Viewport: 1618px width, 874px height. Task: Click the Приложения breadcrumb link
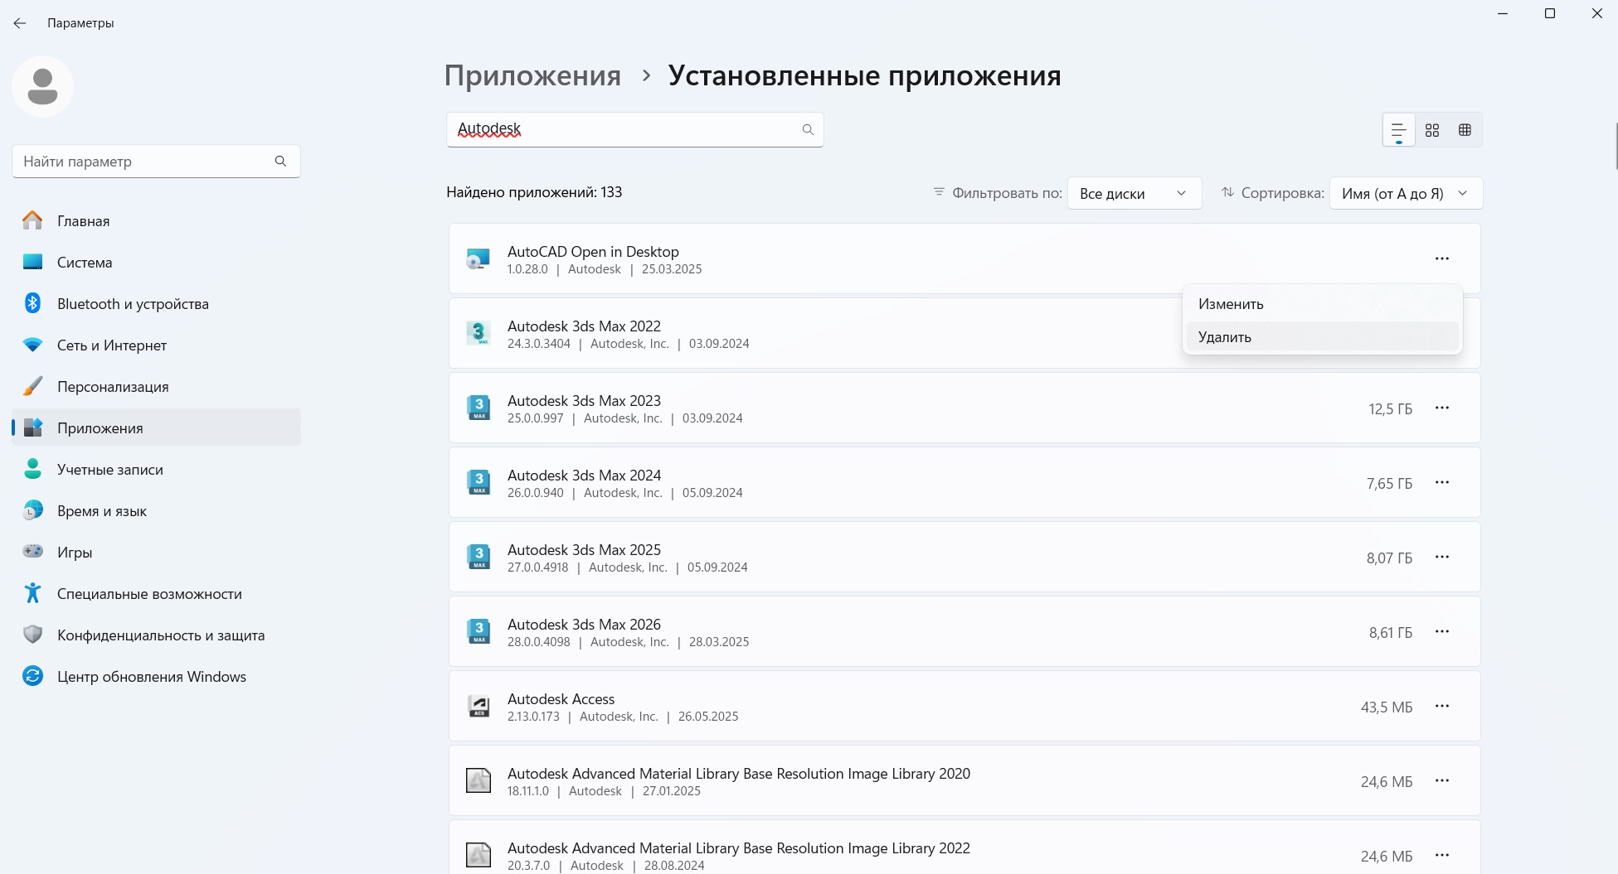[533, 75]
